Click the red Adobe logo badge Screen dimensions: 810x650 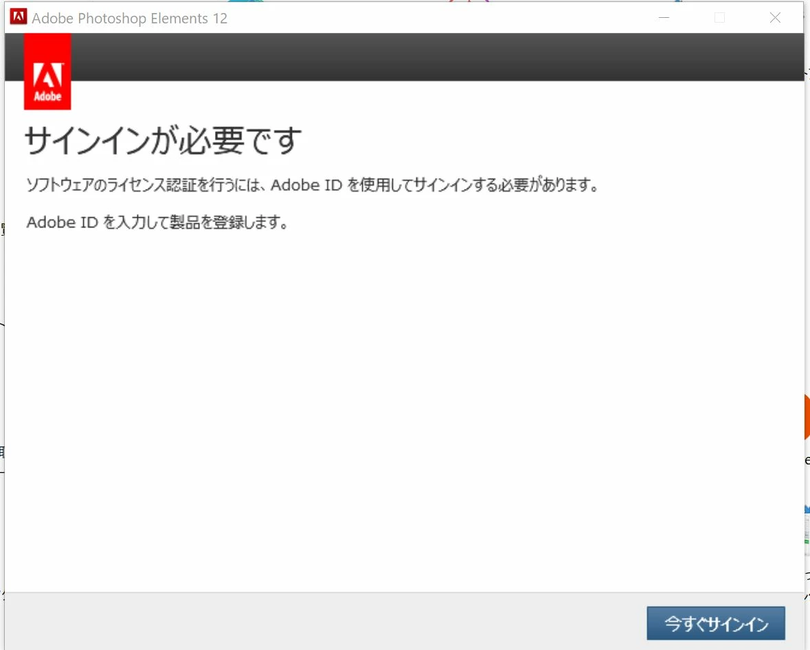tap(47, 72)
